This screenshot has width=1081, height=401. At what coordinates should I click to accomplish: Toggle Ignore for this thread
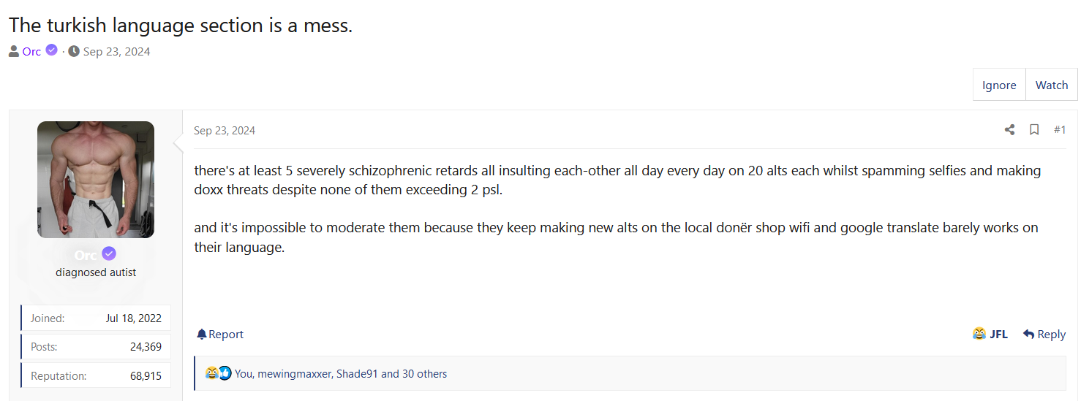999,85
